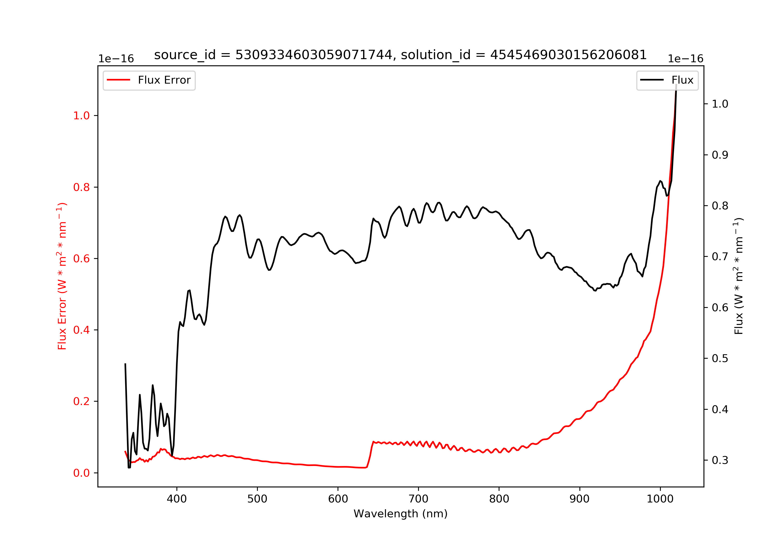Select the red line sample in legend
Screen dimensions: 782x547
(119, 80)
